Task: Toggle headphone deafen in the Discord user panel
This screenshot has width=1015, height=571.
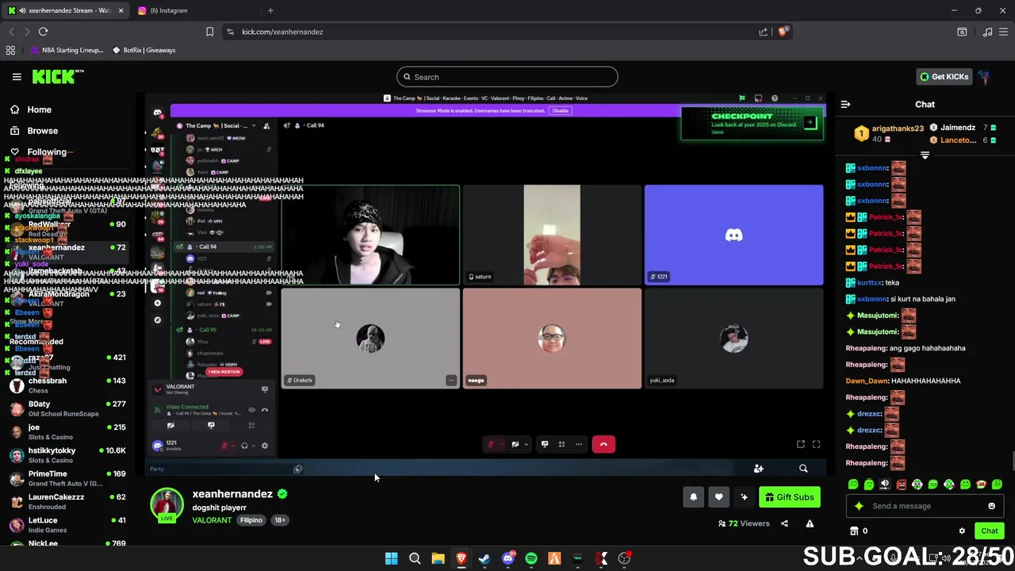Action: click(244, 446)
